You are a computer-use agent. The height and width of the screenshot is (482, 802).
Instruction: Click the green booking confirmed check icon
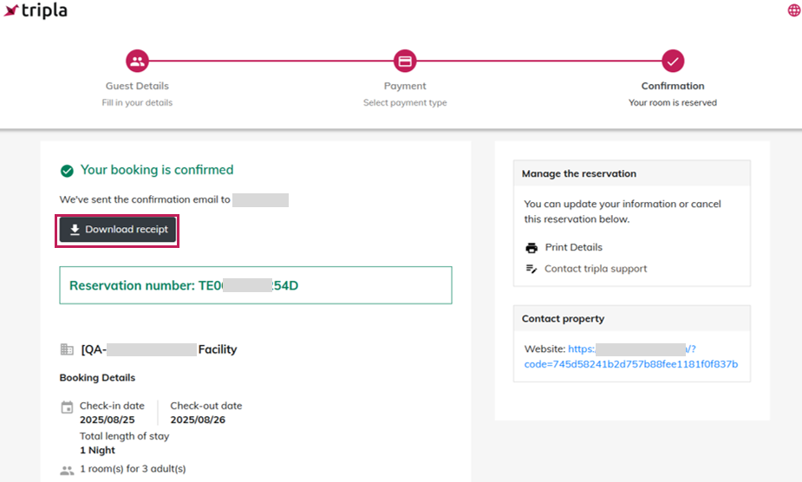[x=67, y=171]
